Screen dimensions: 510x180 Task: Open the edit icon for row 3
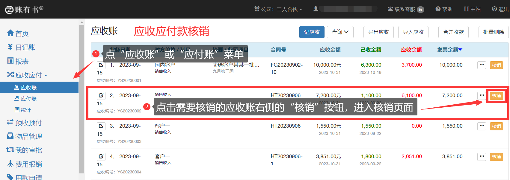click(101, 126)
